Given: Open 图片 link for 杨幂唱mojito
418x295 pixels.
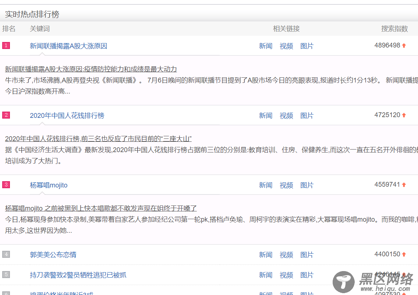Looking at the screenshot, I should [307, 185].
